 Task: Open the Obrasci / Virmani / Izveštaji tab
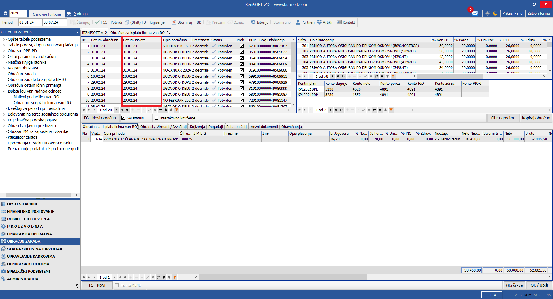163,127
